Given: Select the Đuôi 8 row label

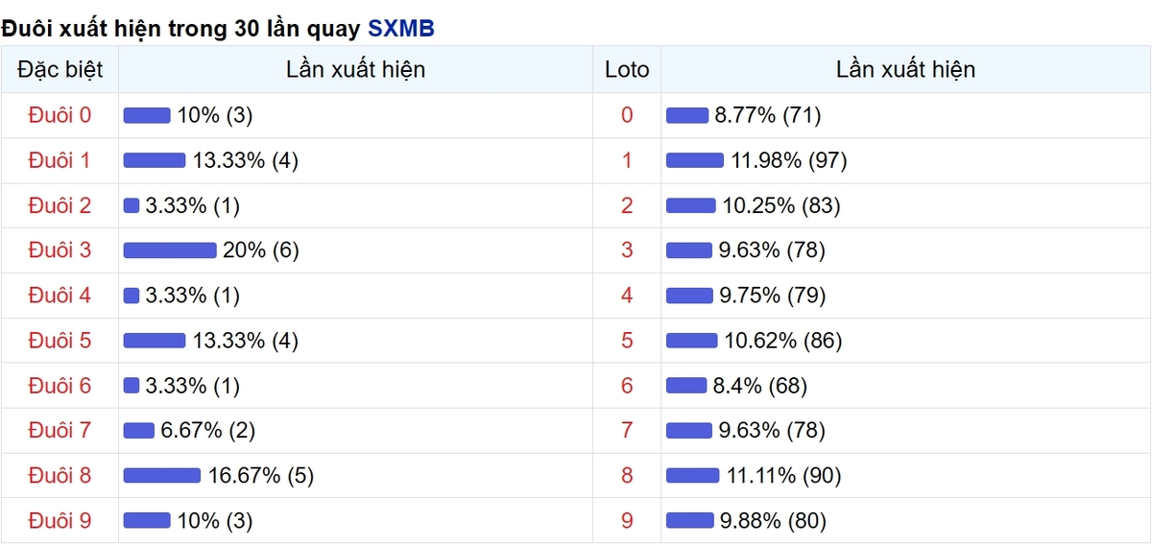Looking at the screenshot, I should 60,475.
